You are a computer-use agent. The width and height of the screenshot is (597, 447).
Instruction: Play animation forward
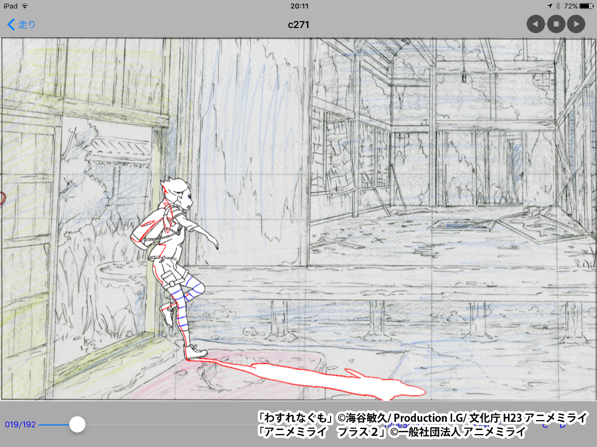tap(576, 24)
